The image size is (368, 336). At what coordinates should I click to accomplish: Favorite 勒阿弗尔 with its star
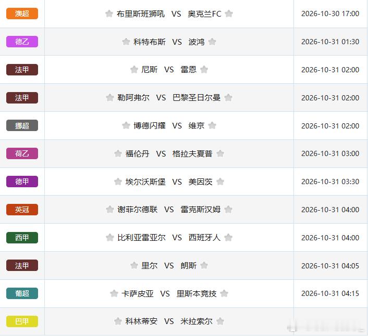(109, 97)
